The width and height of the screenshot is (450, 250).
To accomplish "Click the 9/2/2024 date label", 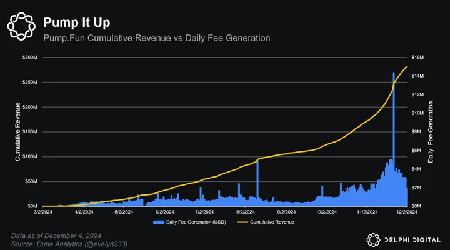I will click(286, 212).
